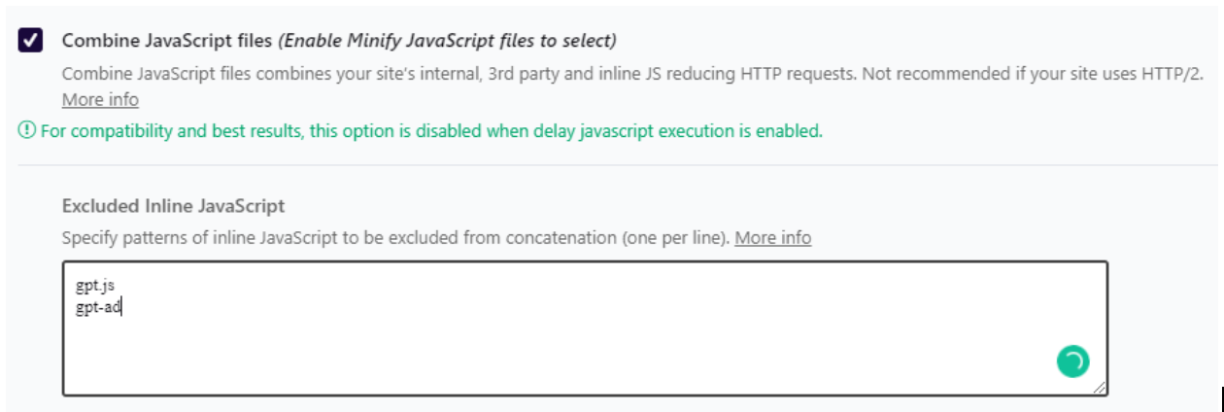1224x412 pixels.
Task: Focus the Excluded Inline JavaScript text area
Action: click(585, 328)
